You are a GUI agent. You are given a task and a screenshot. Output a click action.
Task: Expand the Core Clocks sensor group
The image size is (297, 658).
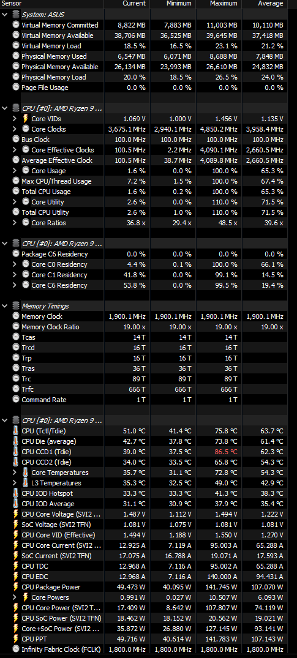coord(15,129)
